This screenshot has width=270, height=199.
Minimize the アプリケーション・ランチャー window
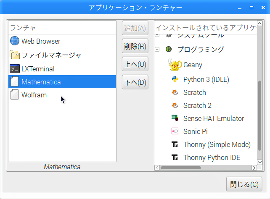tap(240, 8)
